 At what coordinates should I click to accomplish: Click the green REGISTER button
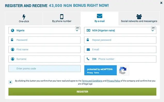coord(82,91)
